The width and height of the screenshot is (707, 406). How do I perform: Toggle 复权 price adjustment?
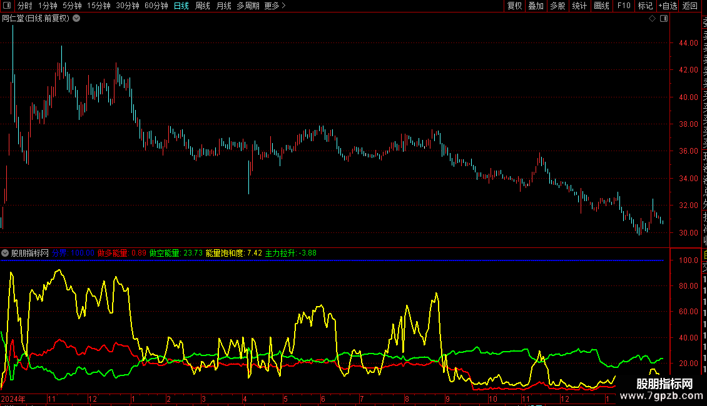(514, 6)
